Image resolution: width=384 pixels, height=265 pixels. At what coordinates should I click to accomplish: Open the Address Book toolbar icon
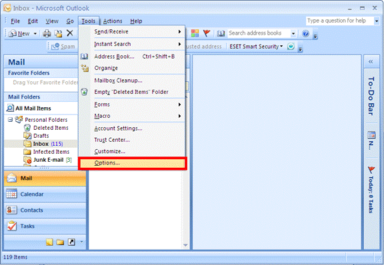[x=221, y=33]
